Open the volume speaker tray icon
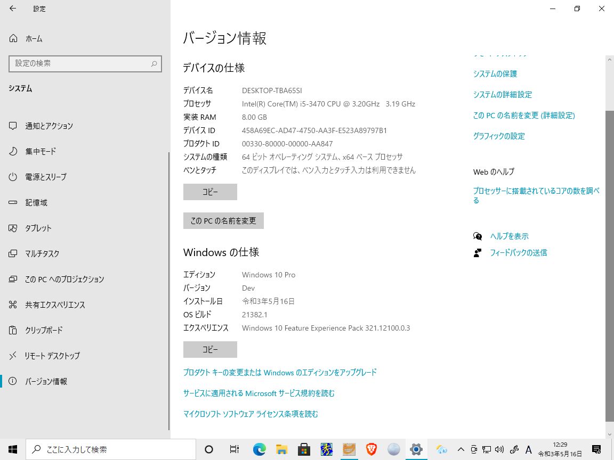The width and height of the screenshot is (614, 460). (499, 449)
